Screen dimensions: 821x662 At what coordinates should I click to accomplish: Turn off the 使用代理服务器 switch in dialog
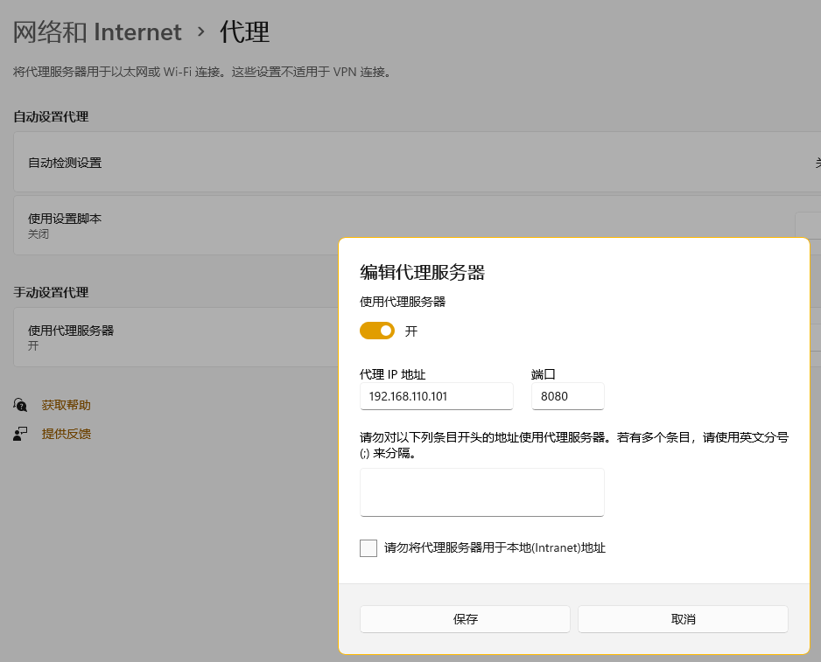(x=377, y=331)
